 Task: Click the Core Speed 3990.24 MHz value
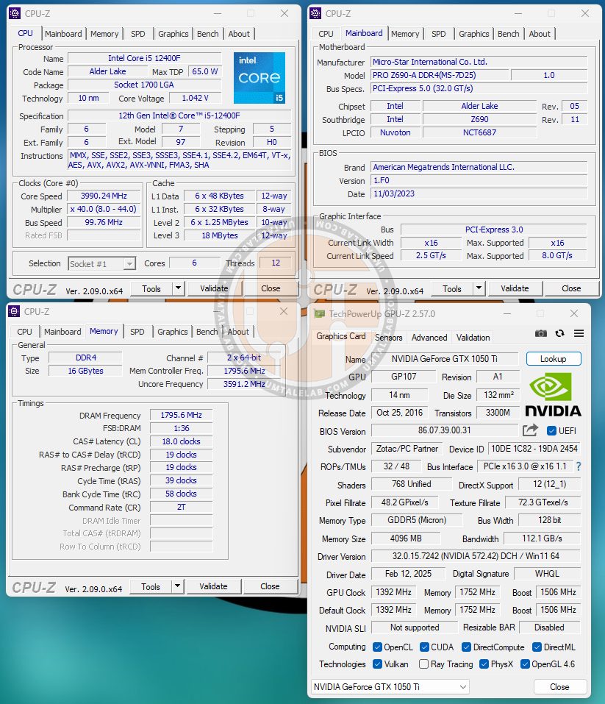104,196
